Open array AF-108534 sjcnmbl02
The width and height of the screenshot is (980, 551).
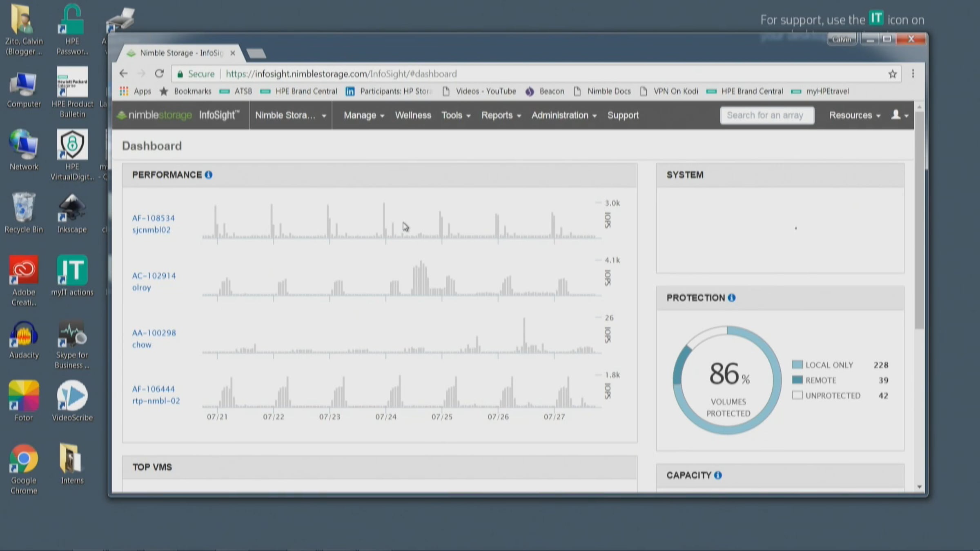[153, 224]
